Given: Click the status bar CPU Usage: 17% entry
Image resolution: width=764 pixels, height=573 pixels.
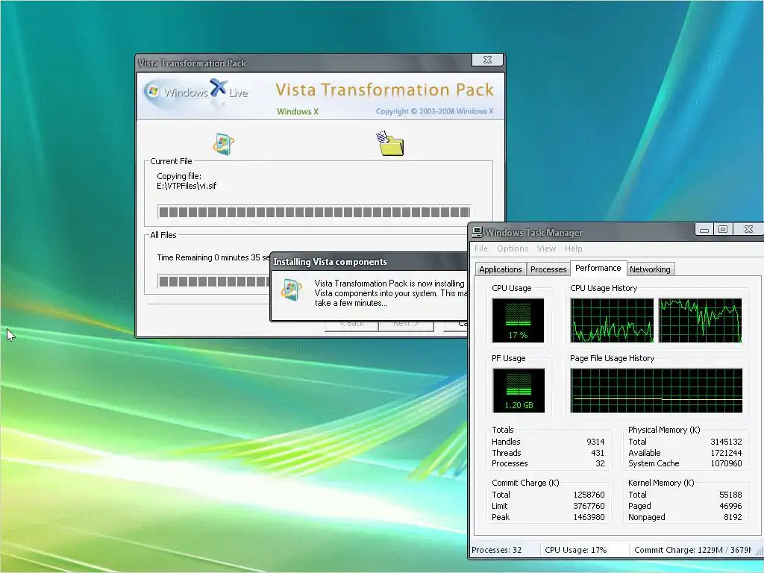Looking at the screenshot, I should pos(575,550).
